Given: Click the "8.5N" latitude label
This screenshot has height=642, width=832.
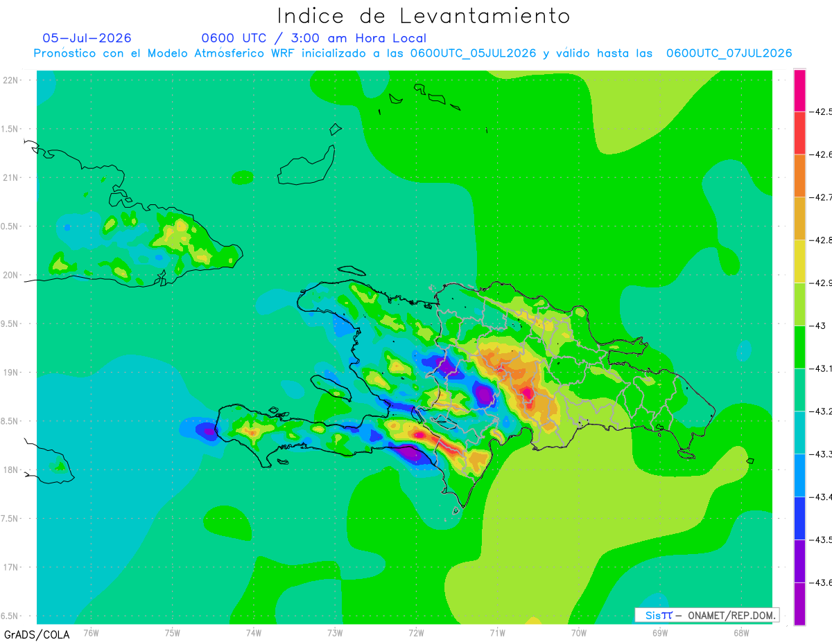Looking at the screenshot, I should pos(10,421).
